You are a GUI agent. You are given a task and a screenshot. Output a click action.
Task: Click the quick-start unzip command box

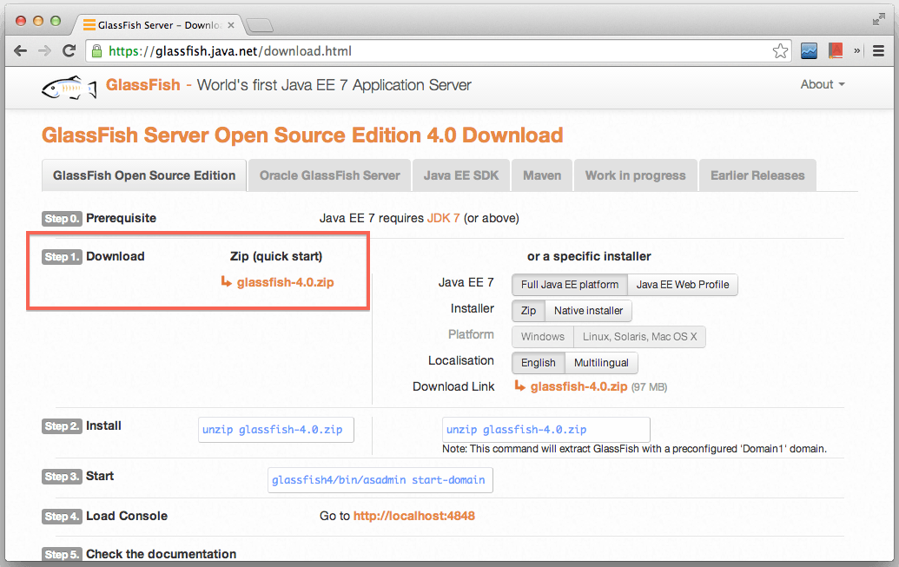coord(275,430)
